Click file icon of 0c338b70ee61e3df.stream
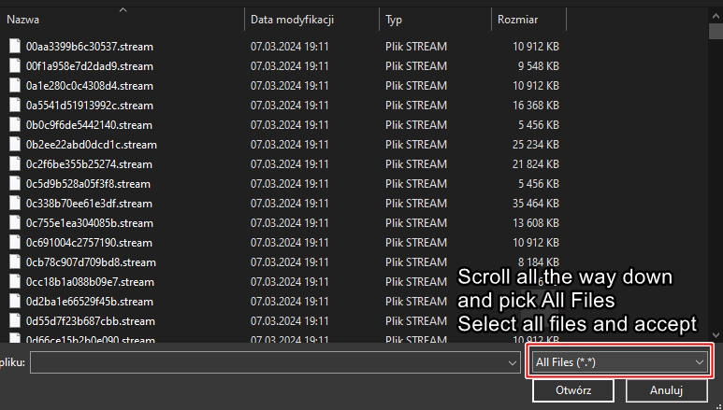The height and width of the screenshot is (410, 723). click(14, 203)
